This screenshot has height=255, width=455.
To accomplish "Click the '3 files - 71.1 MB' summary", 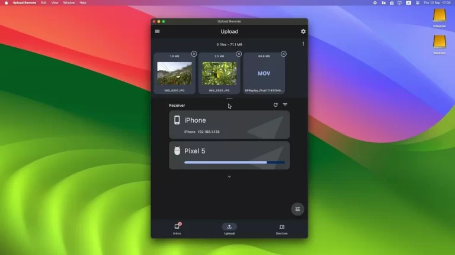I will pos(229,44).
